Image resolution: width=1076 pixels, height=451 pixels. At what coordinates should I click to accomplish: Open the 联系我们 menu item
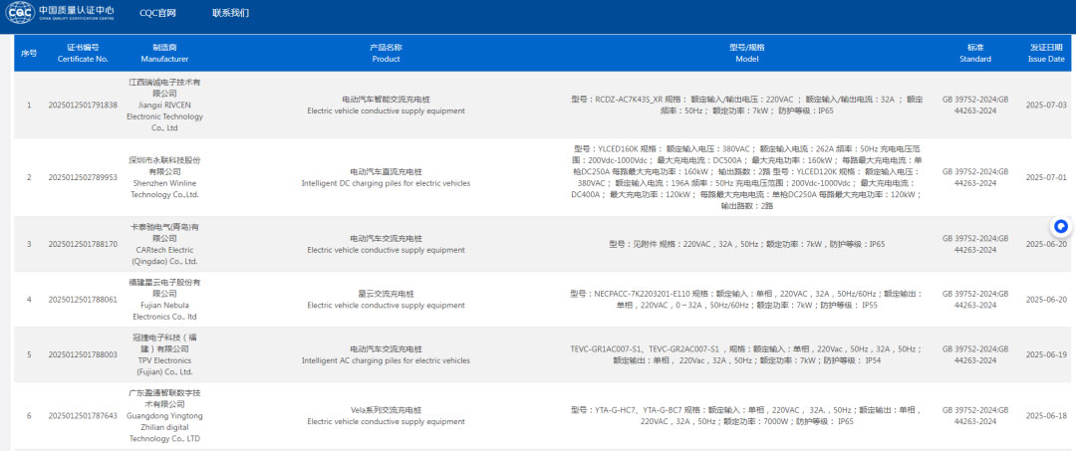click(231, 14)
